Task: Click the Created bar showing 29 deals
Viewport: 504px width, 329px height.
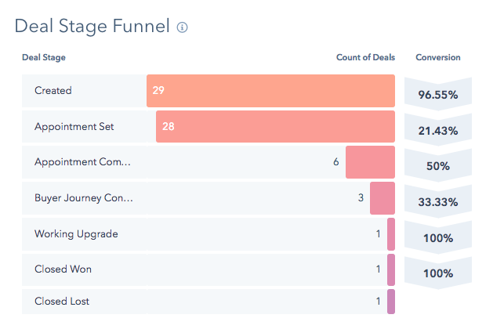Action: coord(270,91)
